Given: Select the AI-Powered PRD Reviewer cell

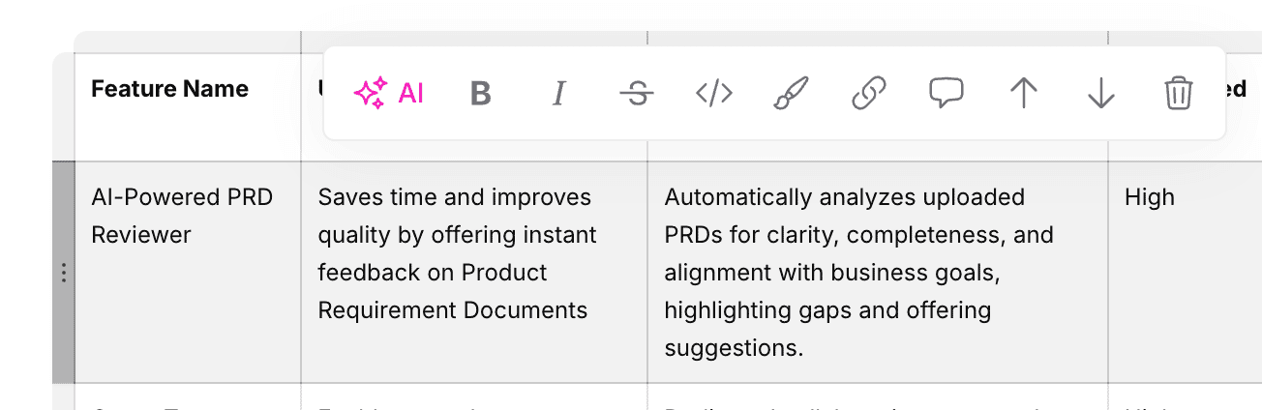Looking at the screenshot, I should [x=182, y=216].
